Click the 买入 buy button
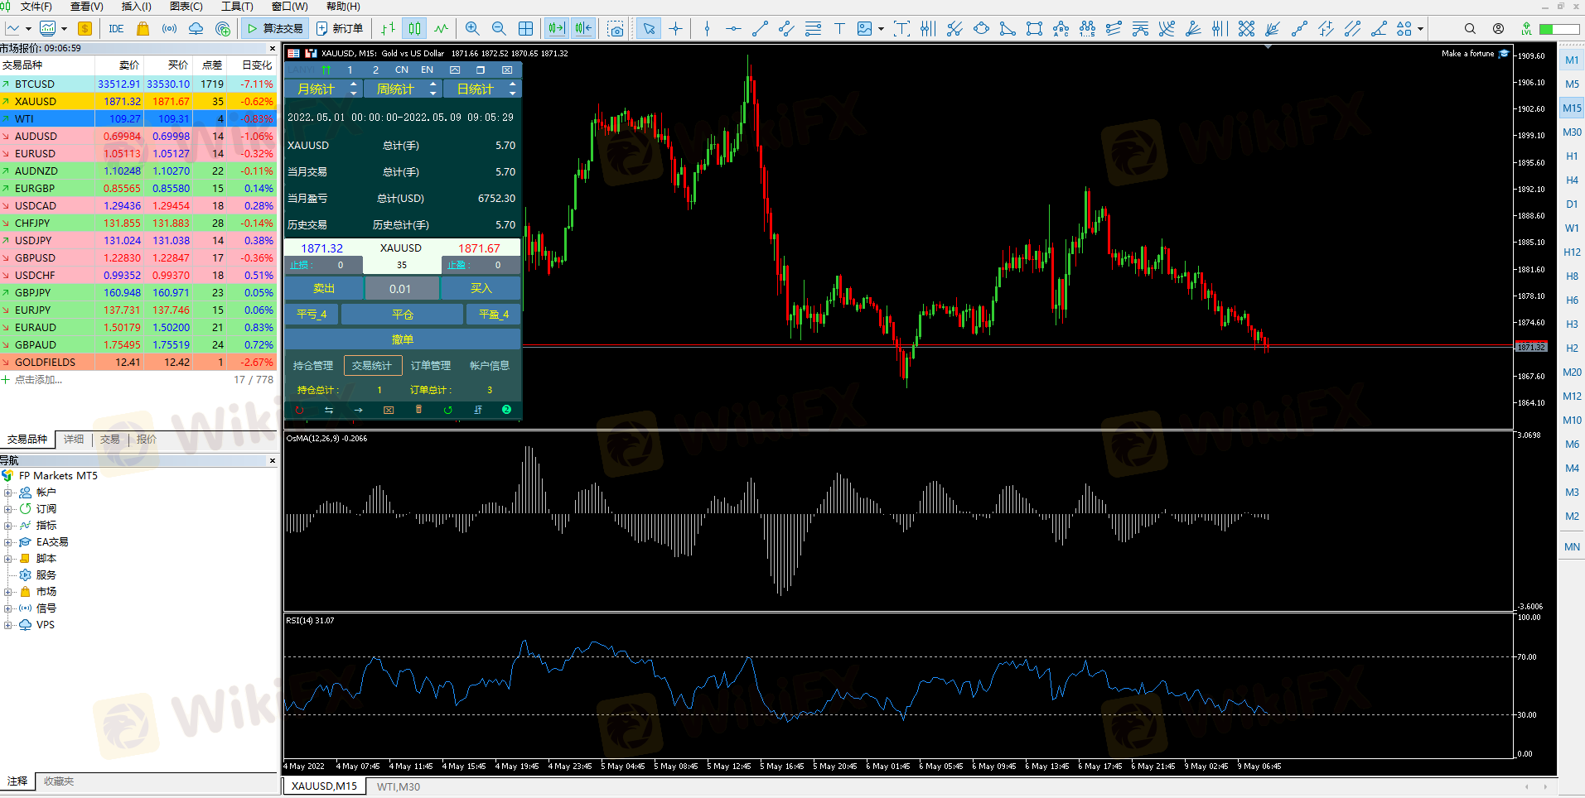1585x798 pixels. click(x=481, y=288)
